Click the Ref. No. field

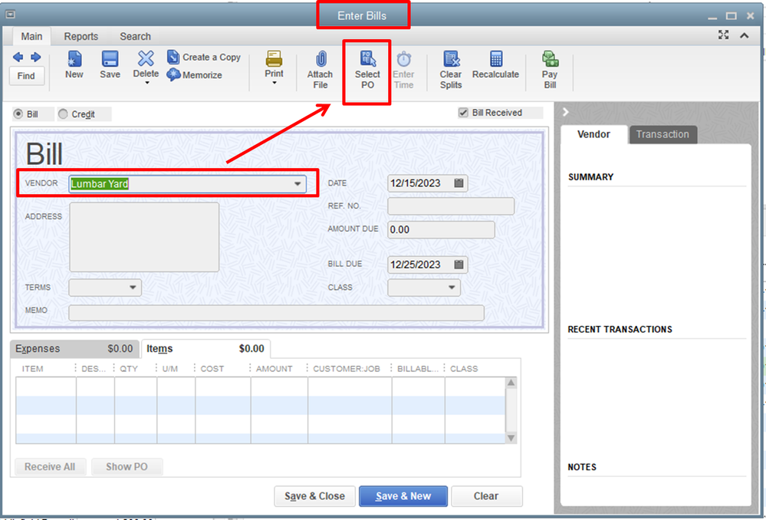pyautogui.click(x=450, y=206)
